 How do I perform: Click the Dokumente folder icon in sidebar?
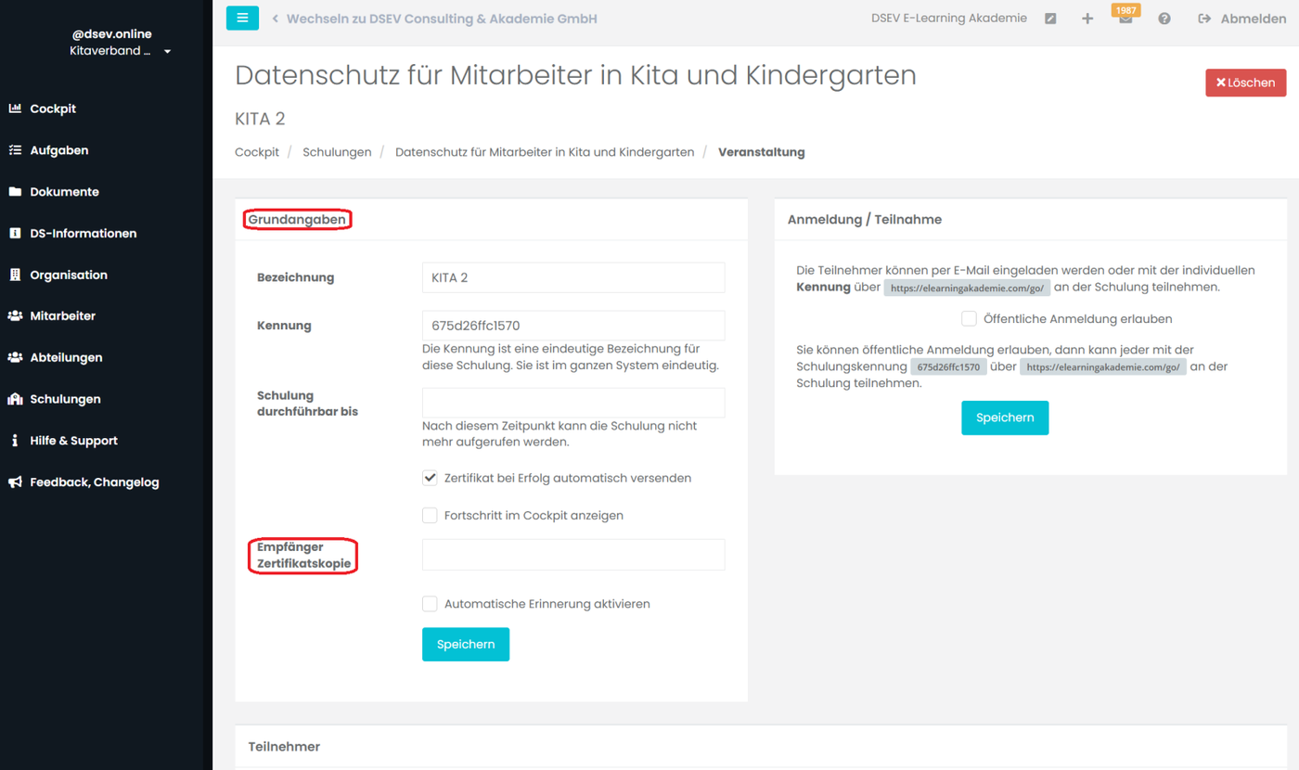tap(15, 192)
